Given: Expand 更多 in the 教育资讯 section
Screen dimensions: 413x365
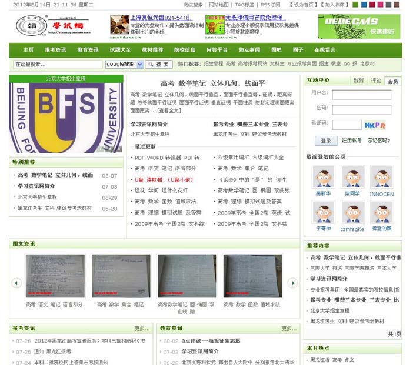Looking at the screenshot, I should 289,329.
